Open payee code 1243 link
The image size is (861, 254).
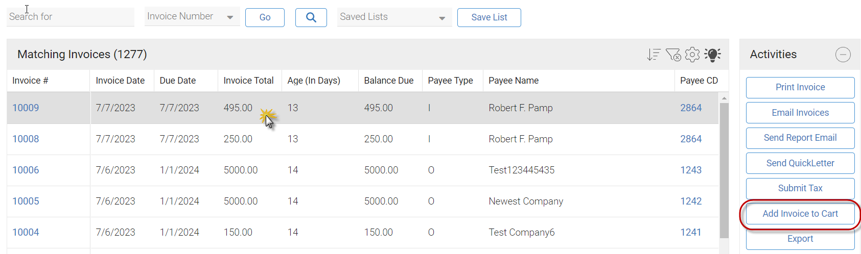click(x=691, y=170)
